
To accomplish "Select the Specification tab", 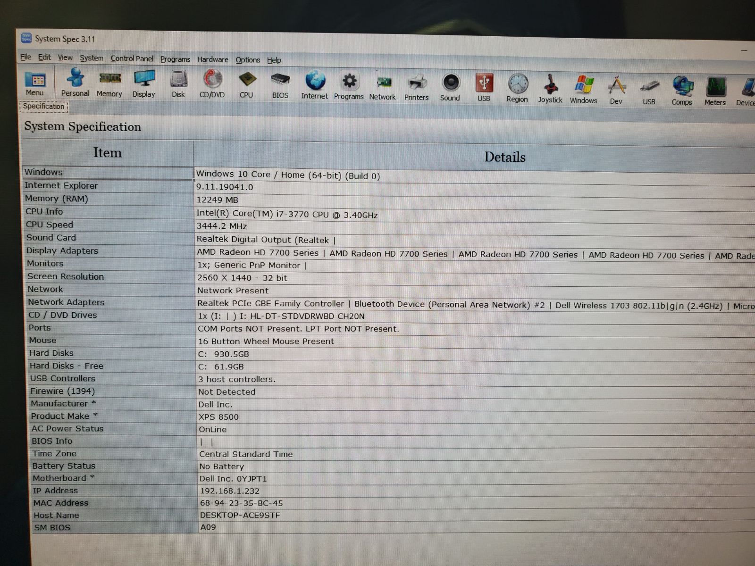I will [43, 106].
